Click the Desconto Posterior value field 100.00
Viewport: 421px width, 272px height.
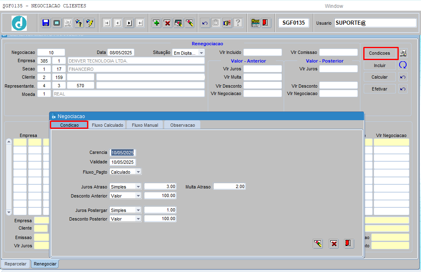pyautogui.click(x=160, y=219)
